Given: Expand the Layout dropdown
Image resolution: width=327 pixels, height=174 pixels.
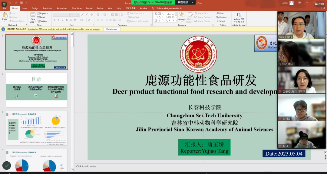Looking at the screenshot, I should coord(43,13).
